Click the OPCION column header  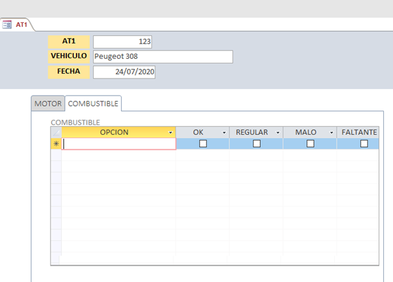pos(119,132)
